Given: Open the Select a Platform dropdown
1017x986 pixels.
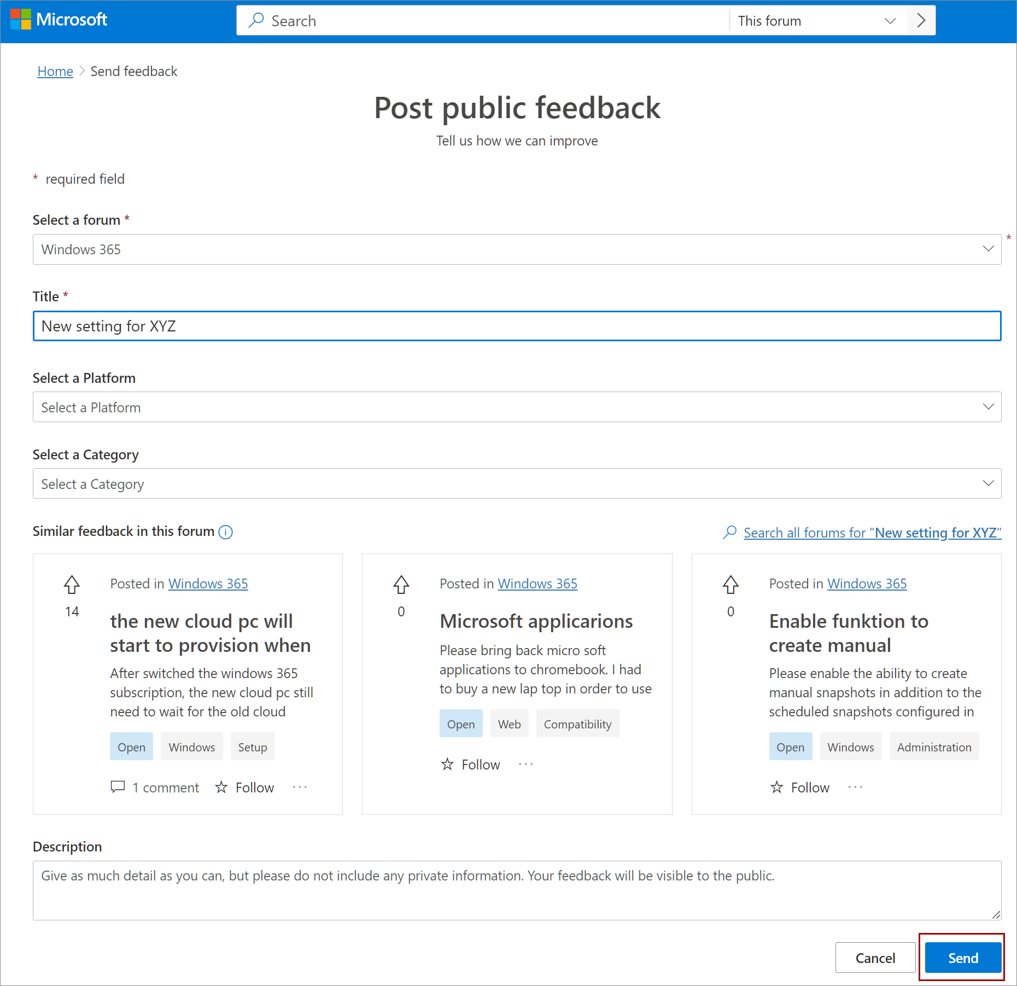Looking at the screenshot, I should coord(517,407).
